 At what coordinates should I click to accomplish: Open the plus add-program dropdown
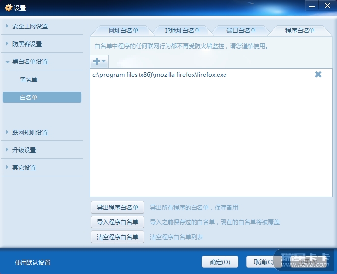[99, 61]
